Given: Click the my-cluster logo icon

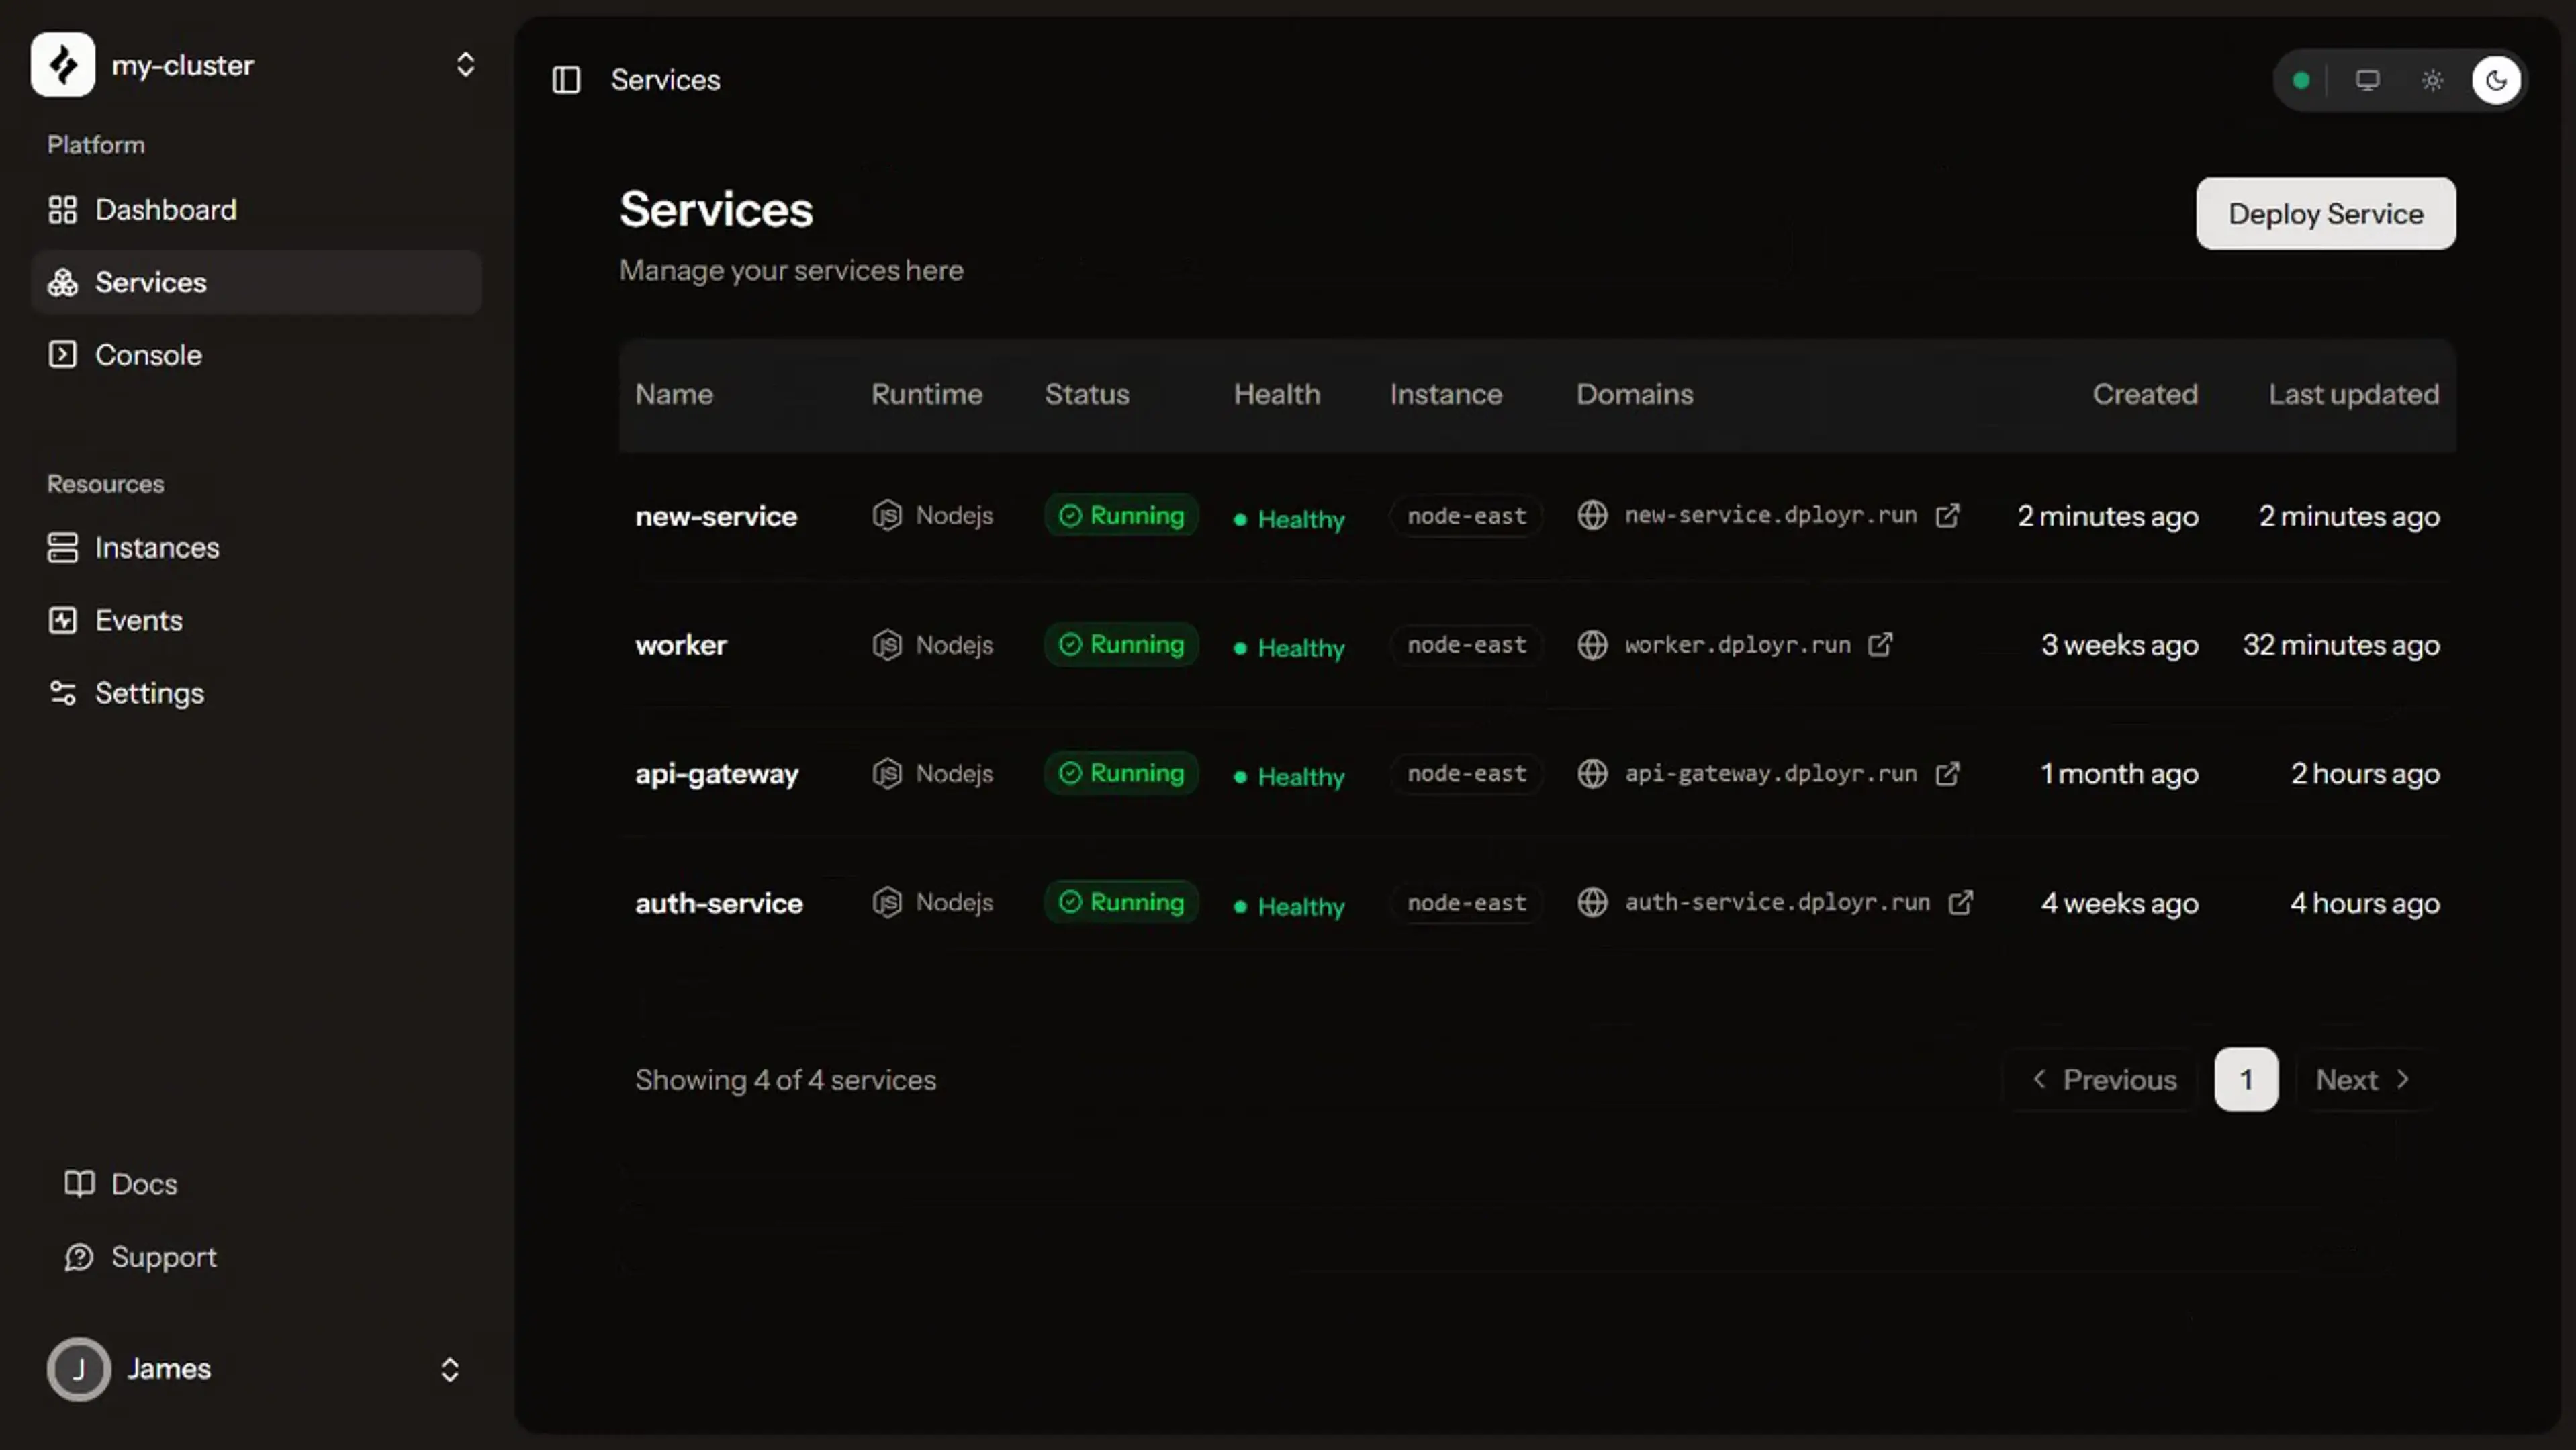Looking at the screenshot, I should point(62,65).
